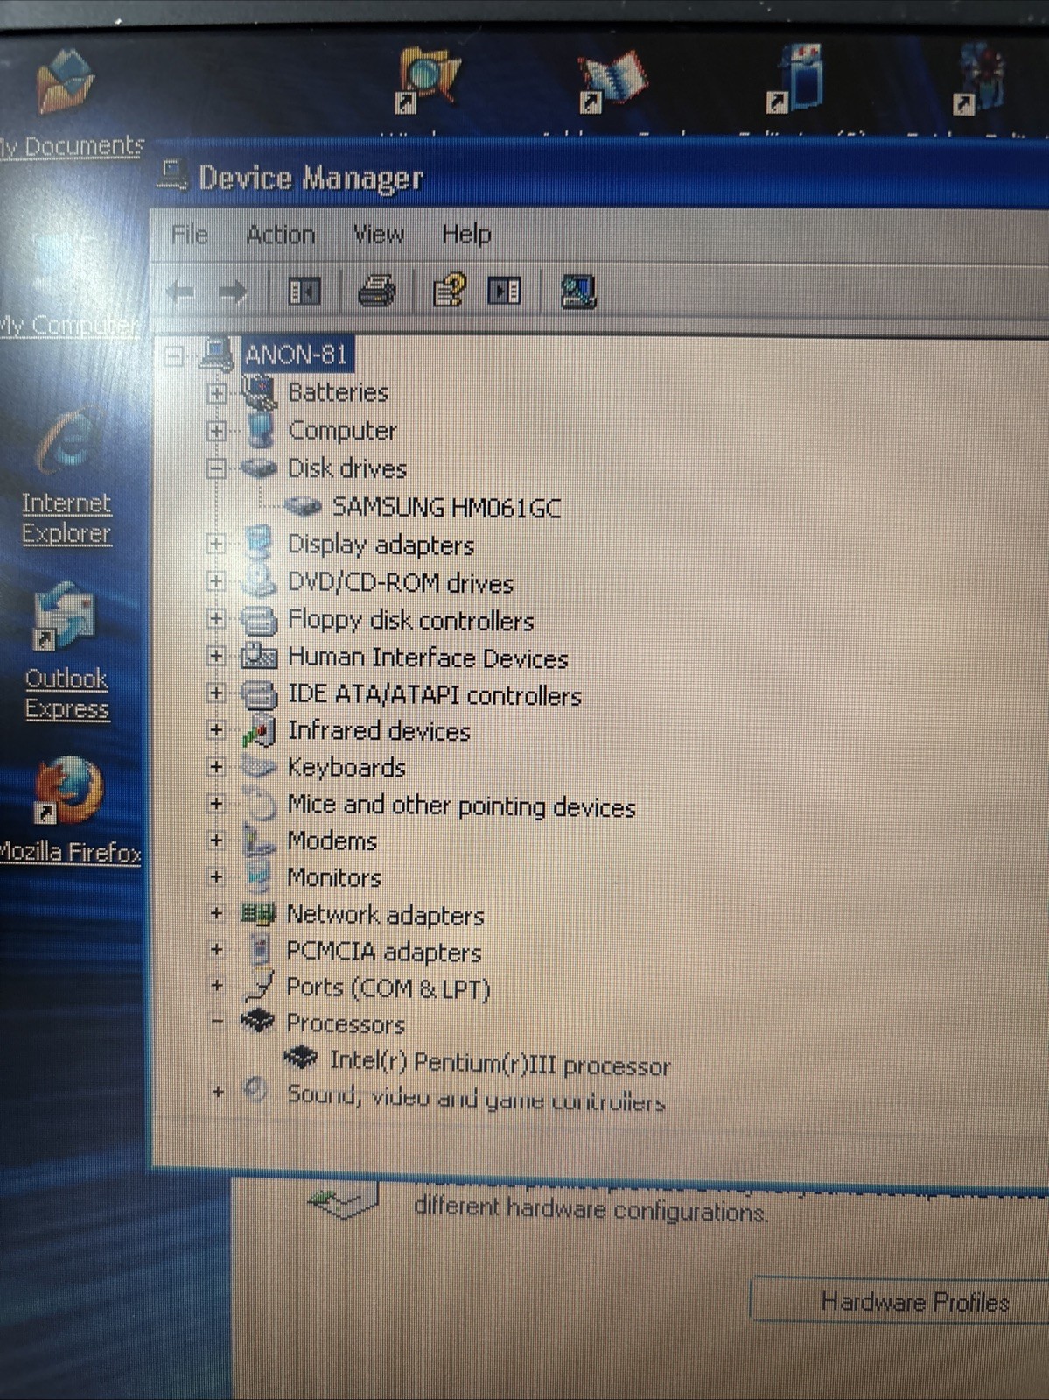This screenshot has width=1049, height=1400.
Task: Select the Keyboards label
Action: coord(346,768)
